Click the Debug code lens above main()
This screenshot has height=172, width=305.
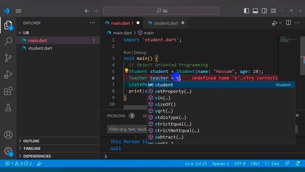click(140, 53)
